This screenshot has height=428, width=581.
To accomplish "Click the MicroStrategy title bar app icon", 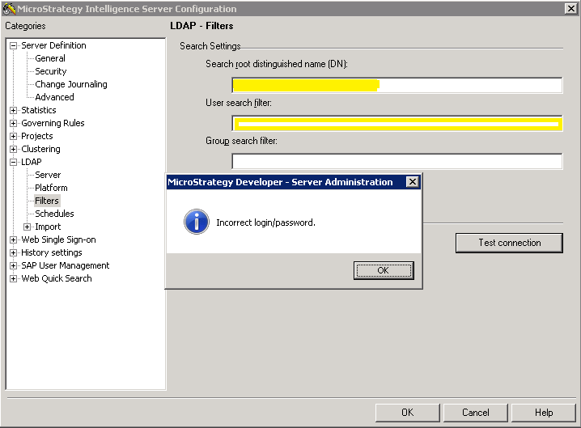I will pos(9,9).
